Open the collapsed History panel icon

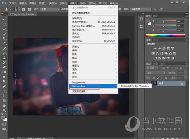click(141, 19)
